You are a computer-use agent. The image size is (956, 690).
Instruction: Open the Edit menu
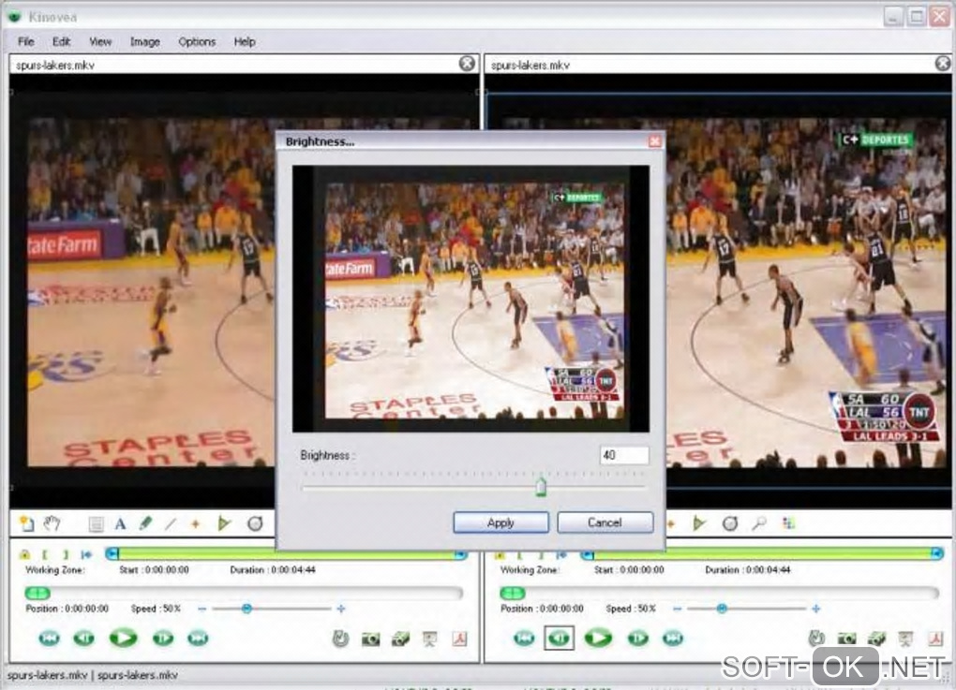(x=61, y=41)
